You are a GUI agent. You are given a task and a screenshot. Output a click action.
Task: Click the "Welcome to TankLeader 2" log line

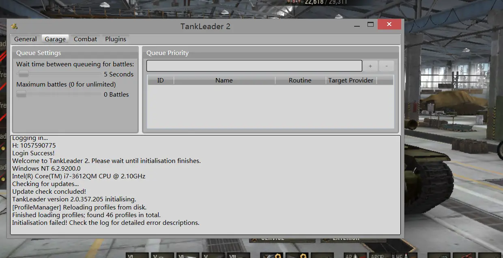pyautogui.click(x=106, y=161)
